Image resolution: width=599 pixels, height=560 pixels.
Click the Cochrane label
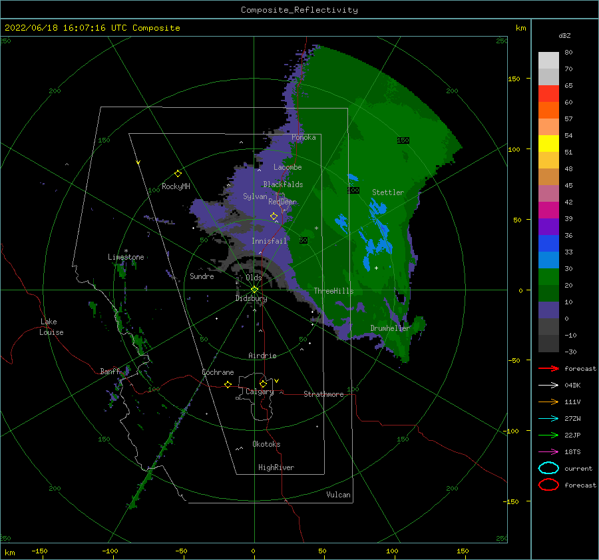(218, 372)
